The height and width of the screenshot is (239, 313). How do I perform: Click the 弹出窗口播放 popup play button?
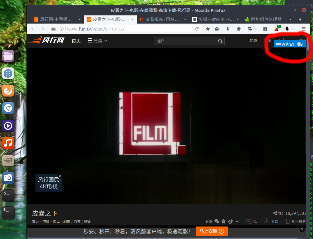(290, 44)
